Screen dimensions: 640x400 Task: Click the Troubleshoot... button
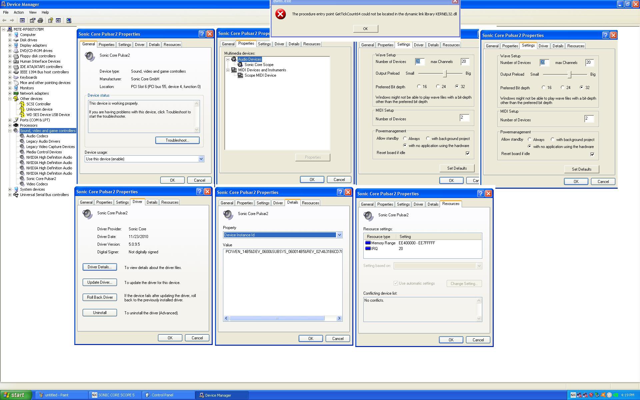[x=177, y=140]
